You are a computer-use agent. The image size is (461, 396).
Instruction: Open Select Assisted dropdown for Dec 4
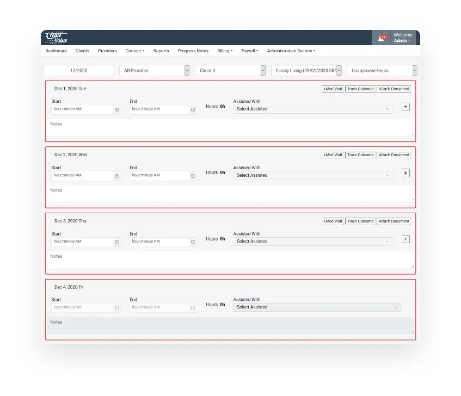(317, 307)
